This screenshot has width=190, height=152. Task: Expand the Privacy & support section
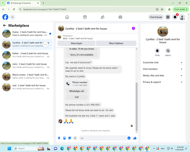click(163, 82)
